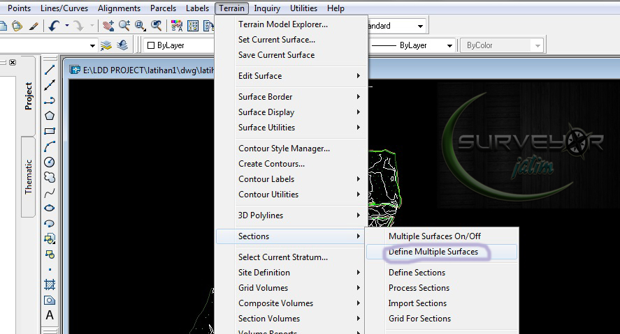Screen dimensions: 620x334
Task: Select the Multiline Text tool
Action: tap(50, 315)
